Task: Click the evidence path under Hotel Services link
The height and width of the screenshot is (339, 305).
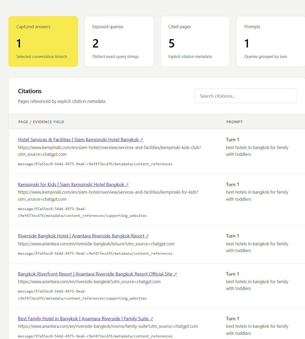Action: pyautogui.click(x=95, y=164)
